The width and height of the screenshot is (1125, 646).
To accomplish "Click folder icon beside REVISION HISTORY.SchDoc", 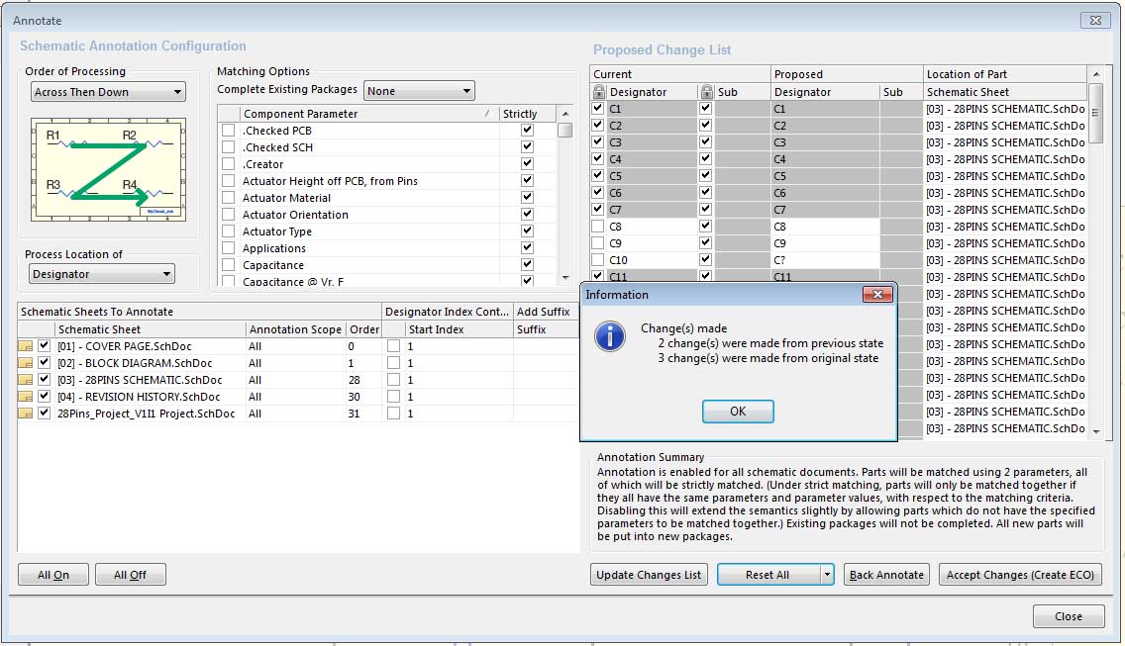I will click(x=26, y=397).
